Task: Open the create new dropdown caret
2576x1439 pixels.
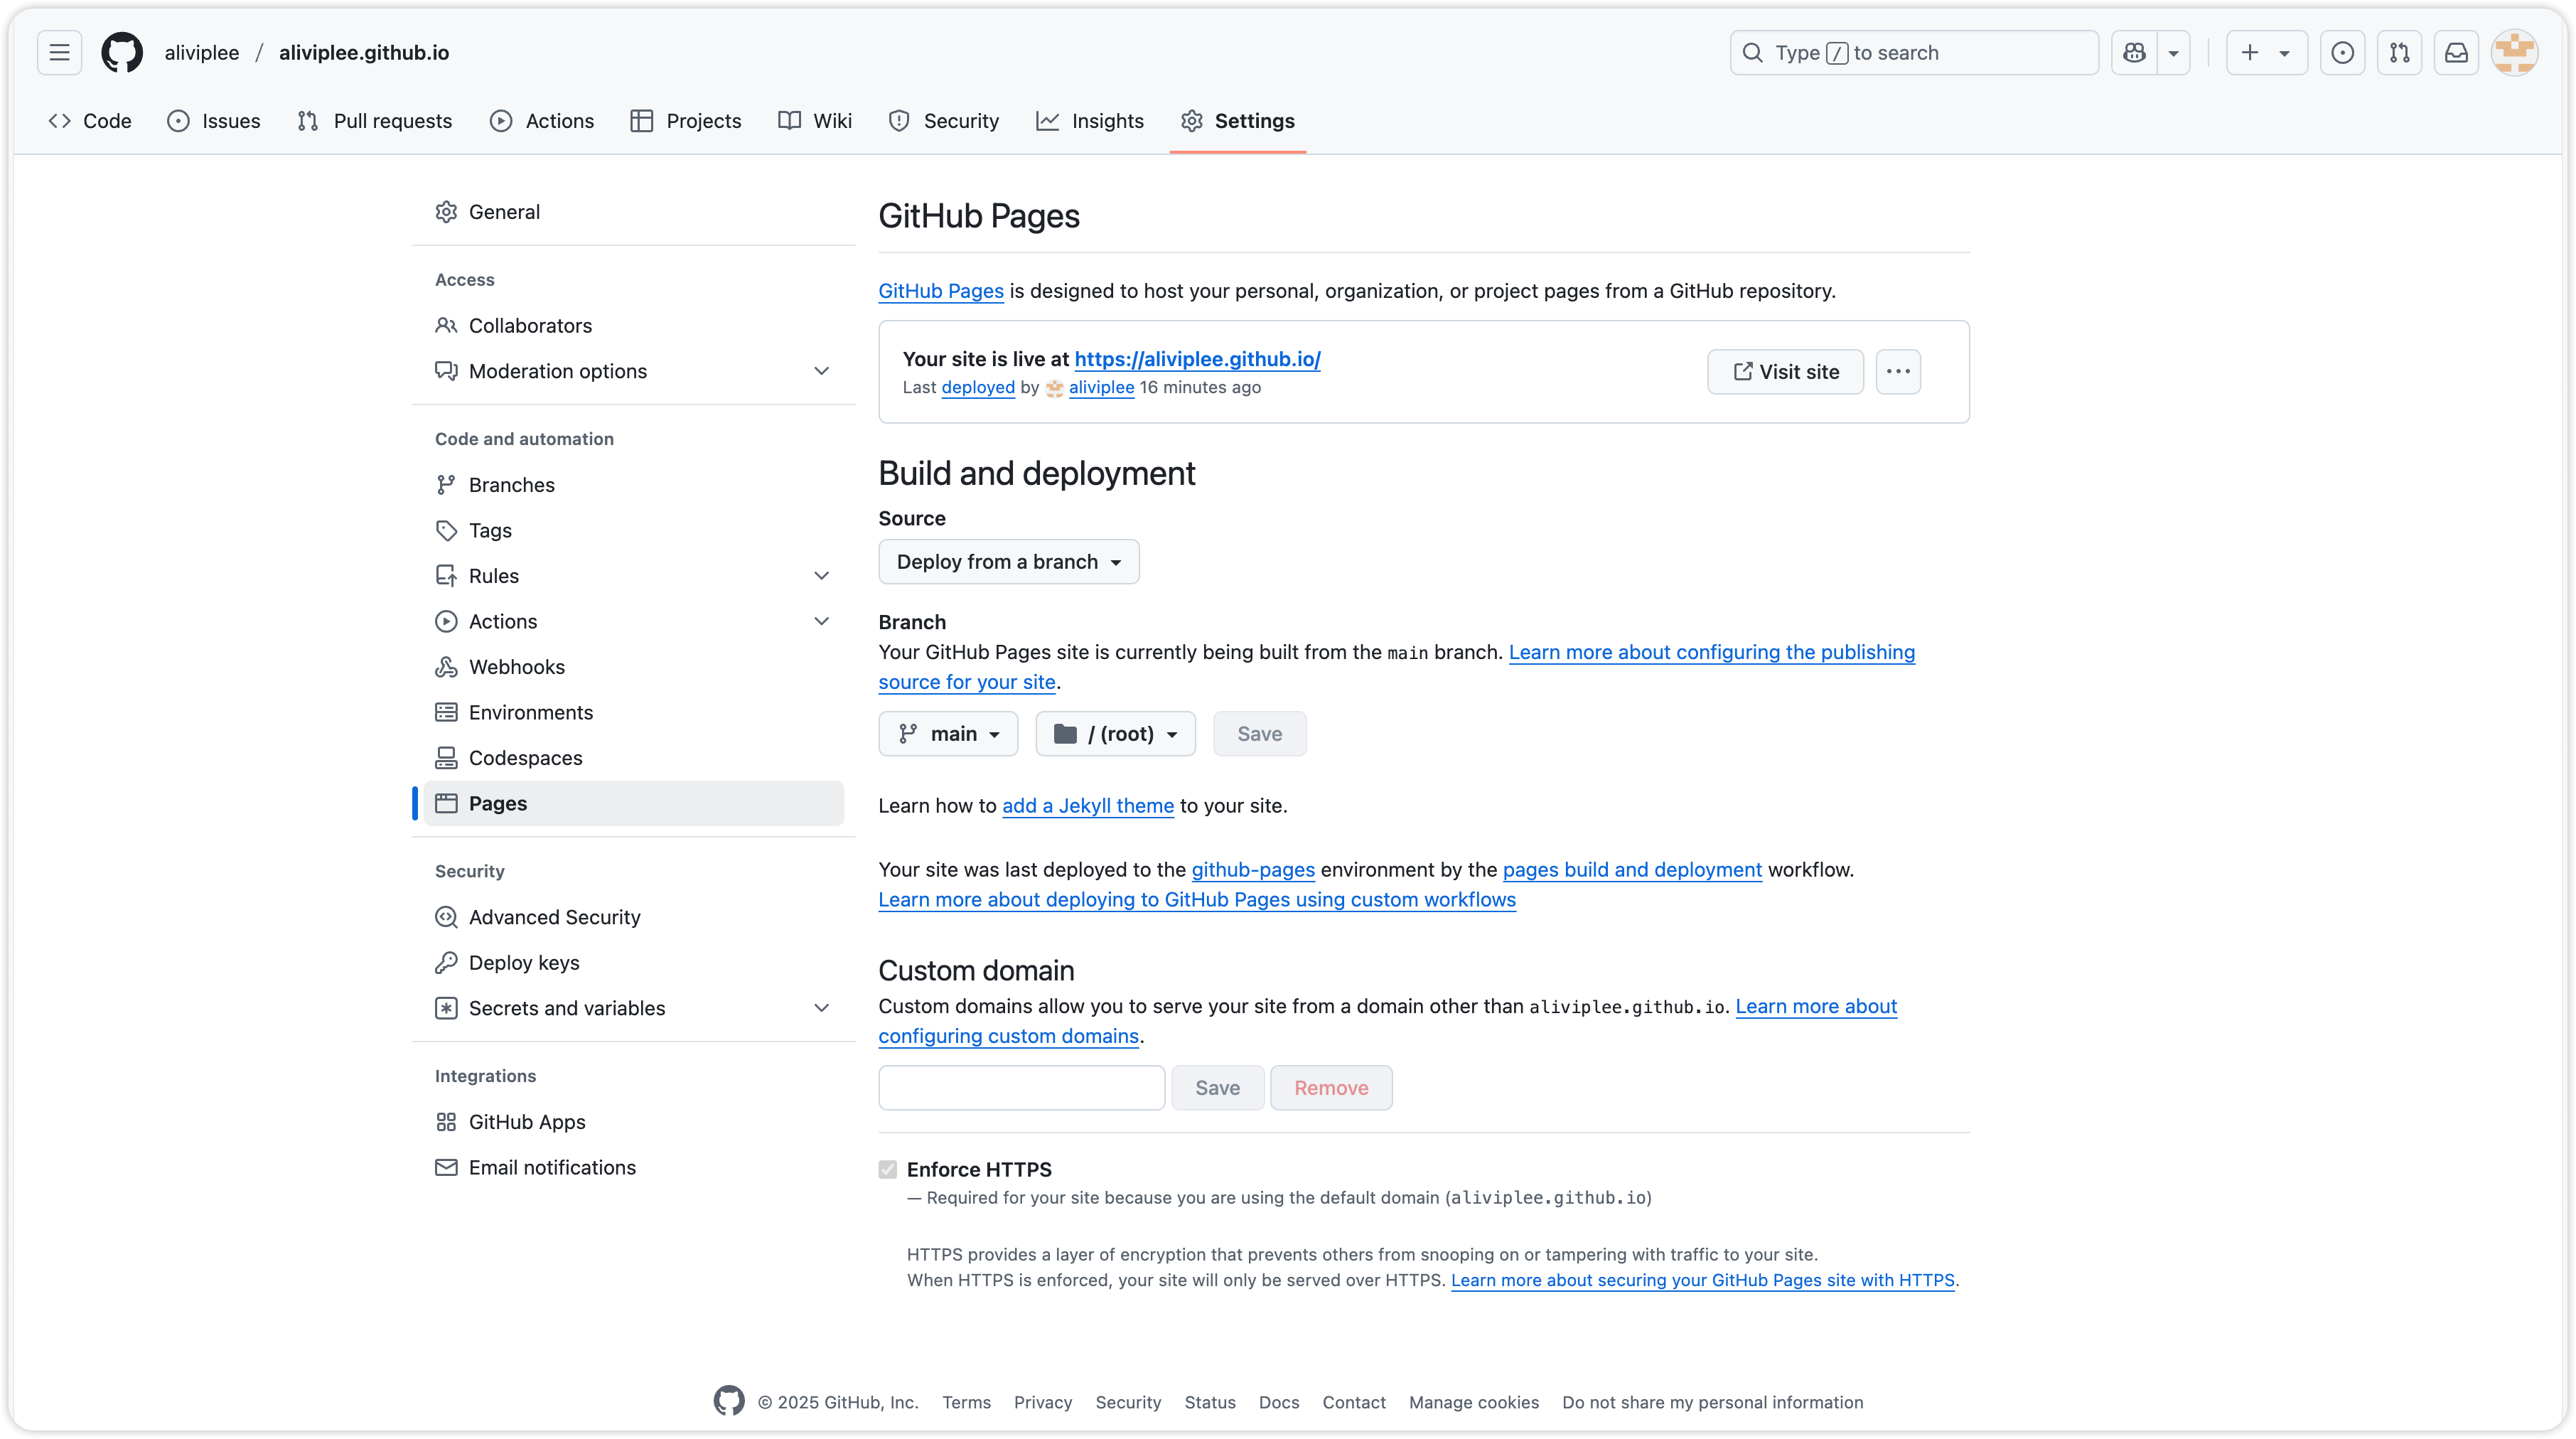Action: pos(2284,53)
